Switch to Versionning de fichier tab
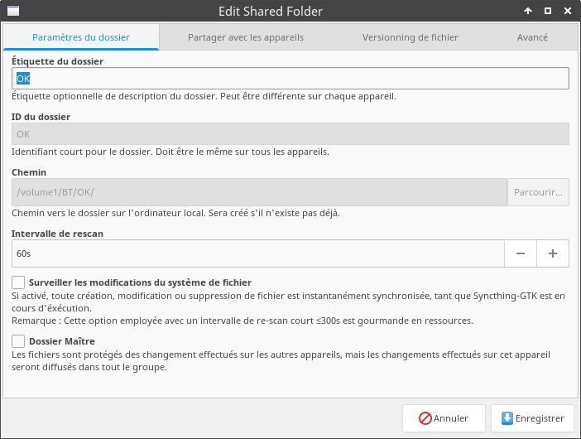581x439 pixels. (x=411, y=37)
